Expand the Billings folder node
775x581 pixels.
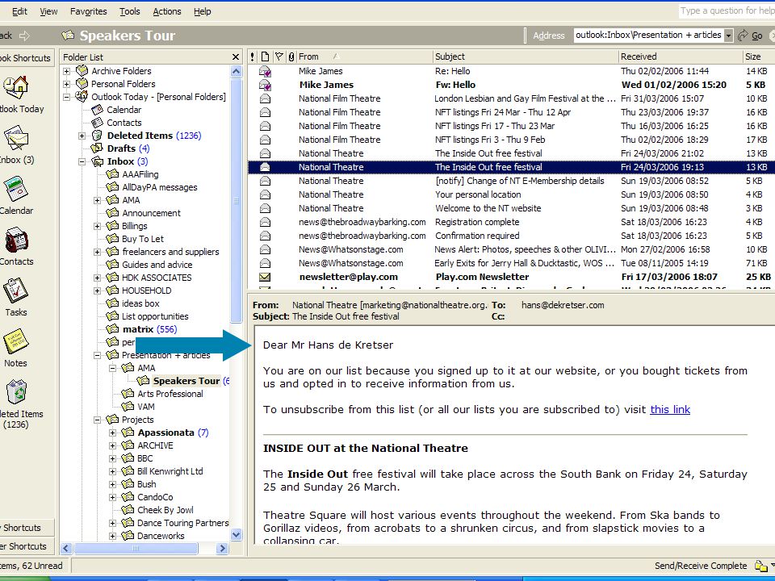tap(98, 226)
